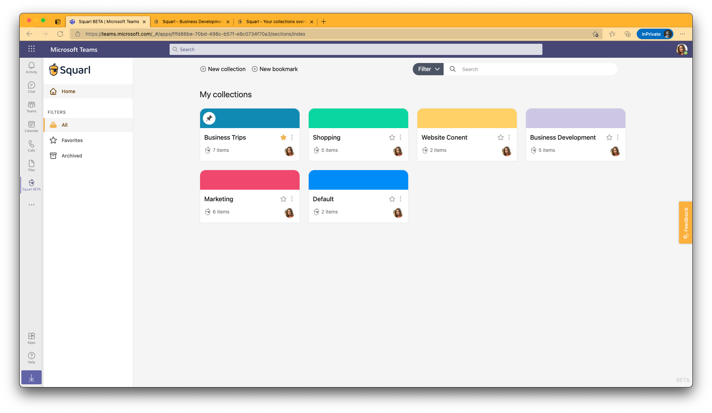Reload the browser page
This screenshot has width=712, height=413.
(60, 34)
